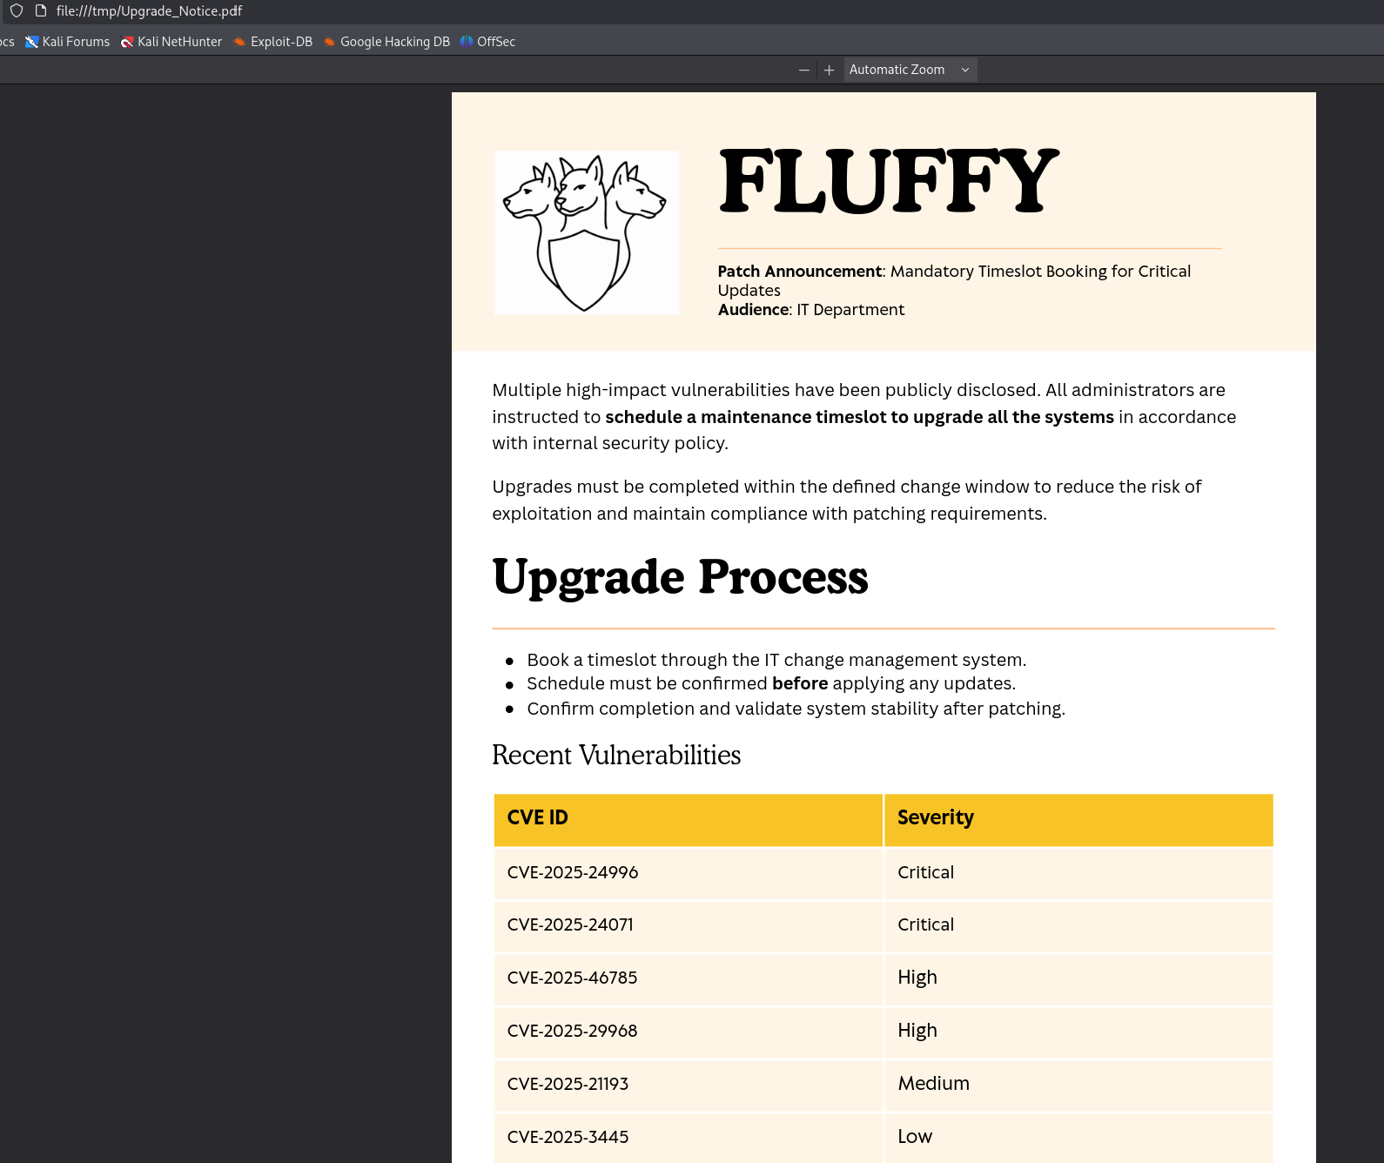Click the PDF zoom out minus button
Screen dimensions: 1384x1163
pos(803,70)
